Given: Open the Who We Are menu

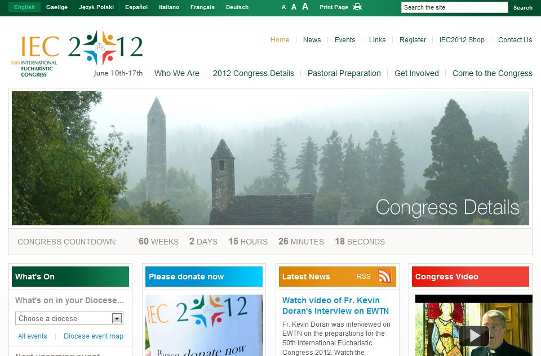Looking at the screenshot, I should [177, 73].
